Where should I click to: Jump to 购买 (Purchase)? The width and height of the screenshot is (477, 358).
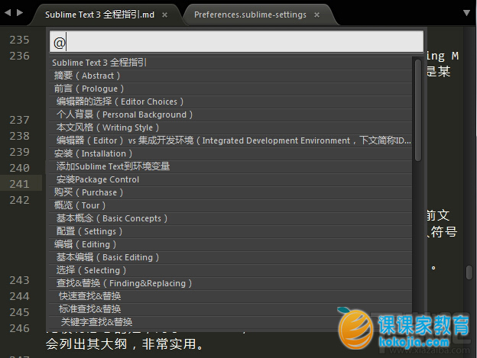pyautogui.click(x=231, y=193)
